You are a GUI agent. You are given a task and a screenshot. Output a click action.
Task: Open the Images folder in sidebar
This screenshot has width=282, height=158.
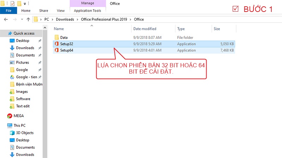pyautogui.click(x=22, y=92)
